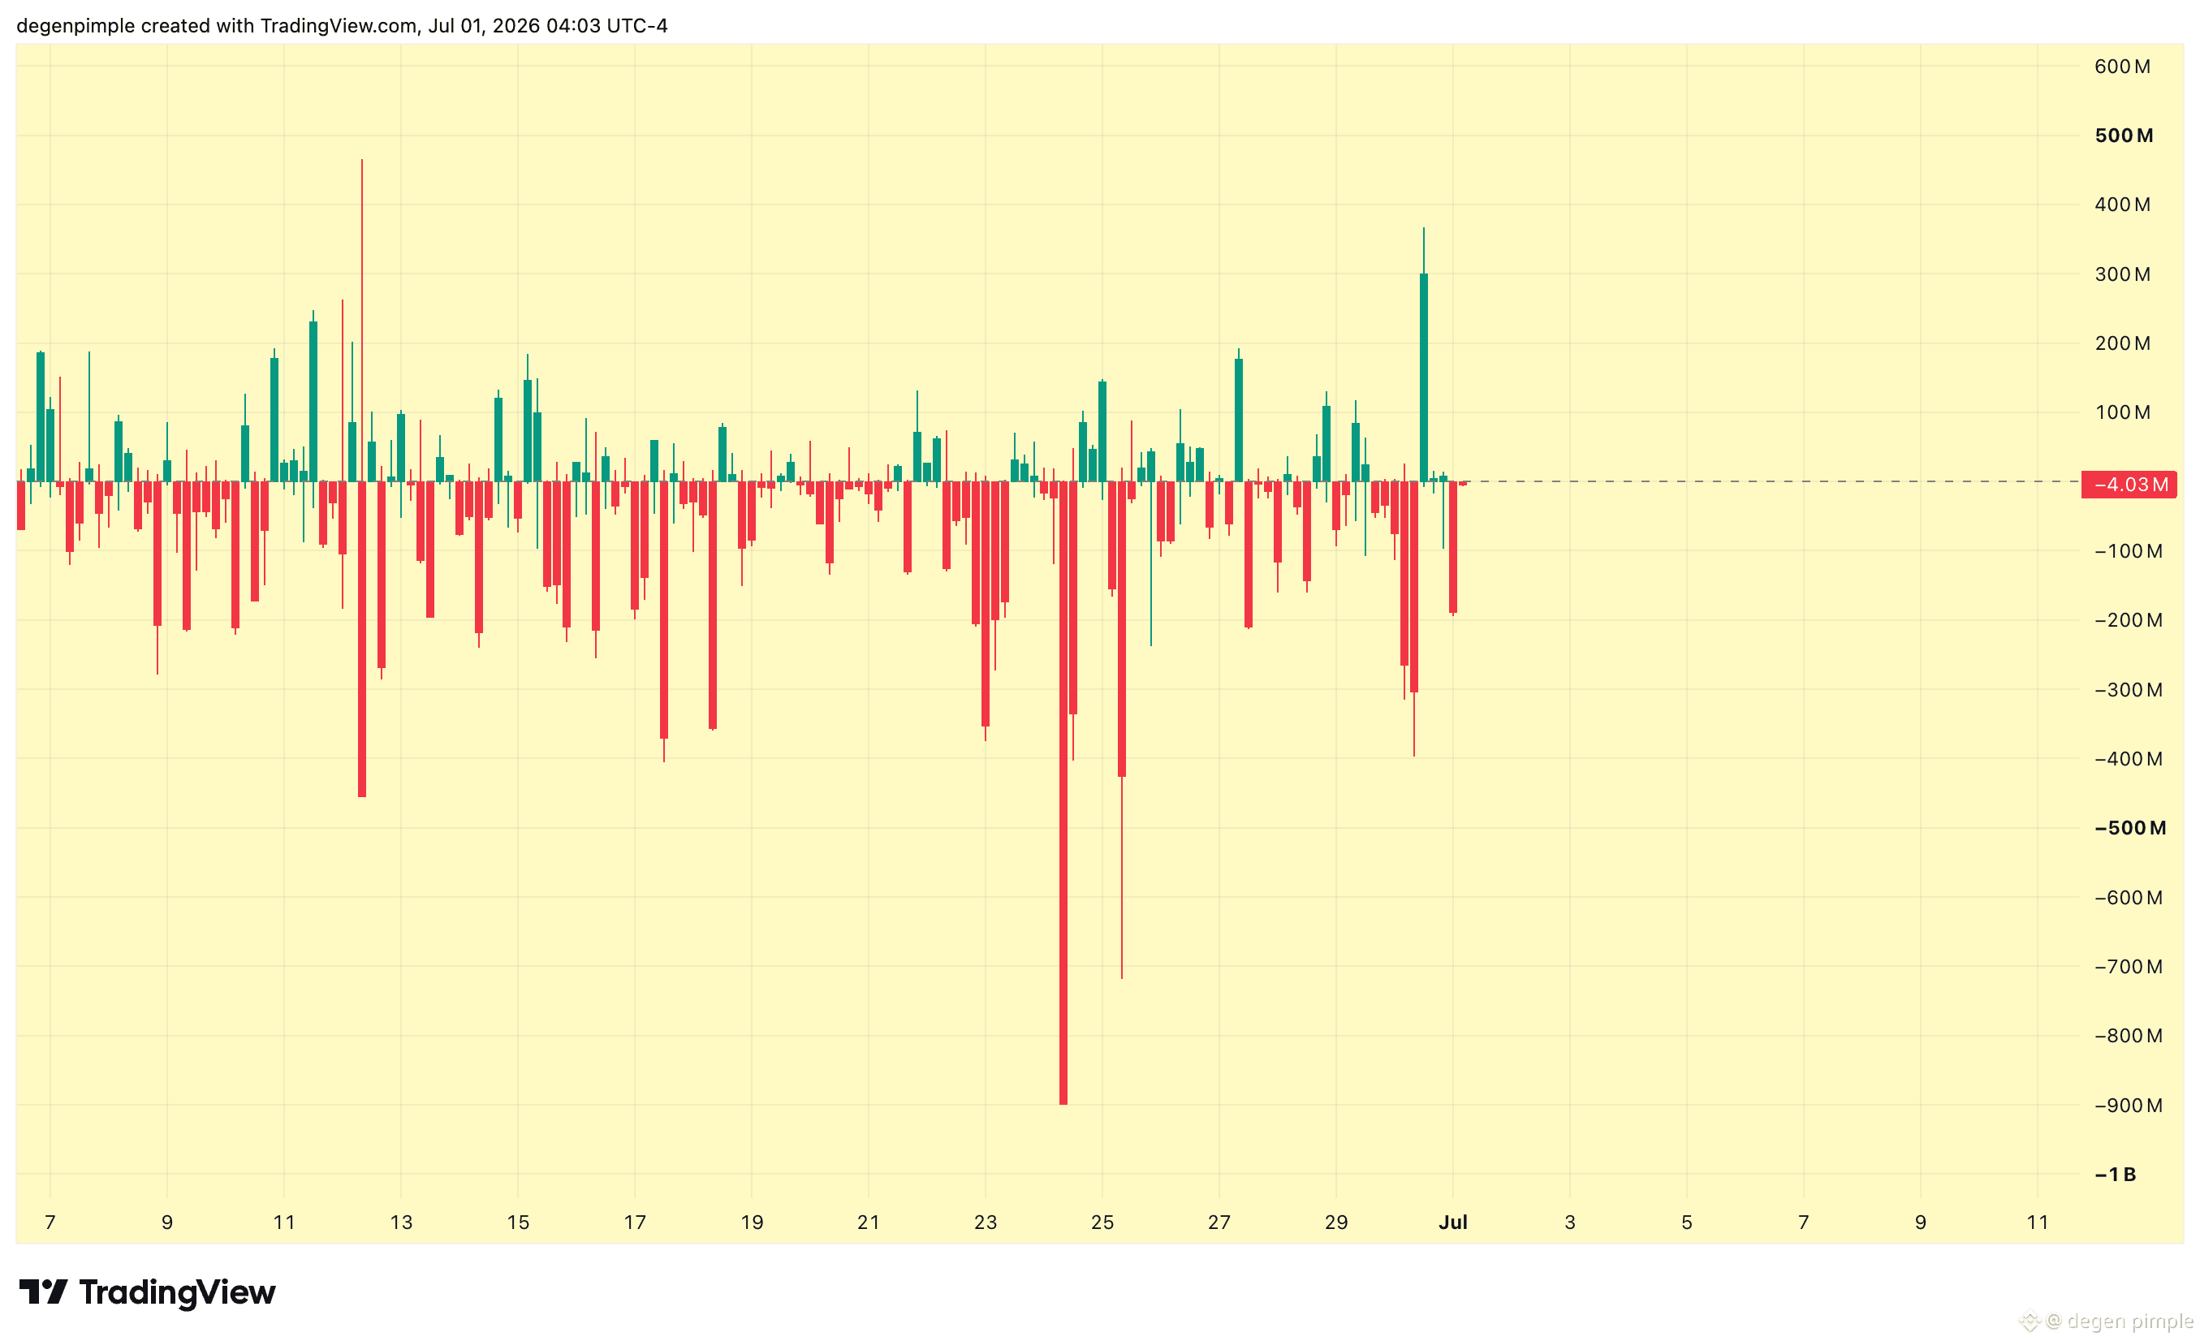
Task: Click the date label 21 on time axis
Action: 868,1222
